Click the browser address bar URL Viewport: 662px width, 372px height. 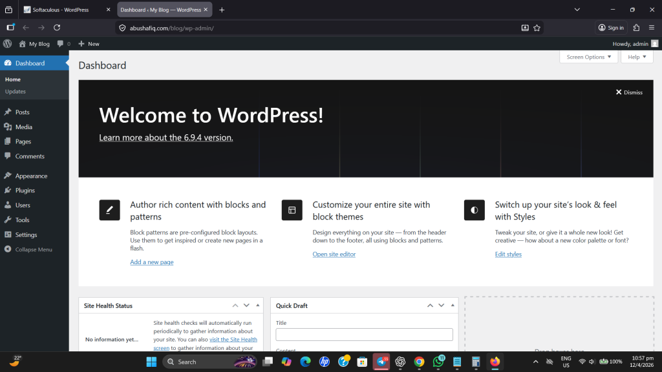pyautogui.click(x=172, y=28)
